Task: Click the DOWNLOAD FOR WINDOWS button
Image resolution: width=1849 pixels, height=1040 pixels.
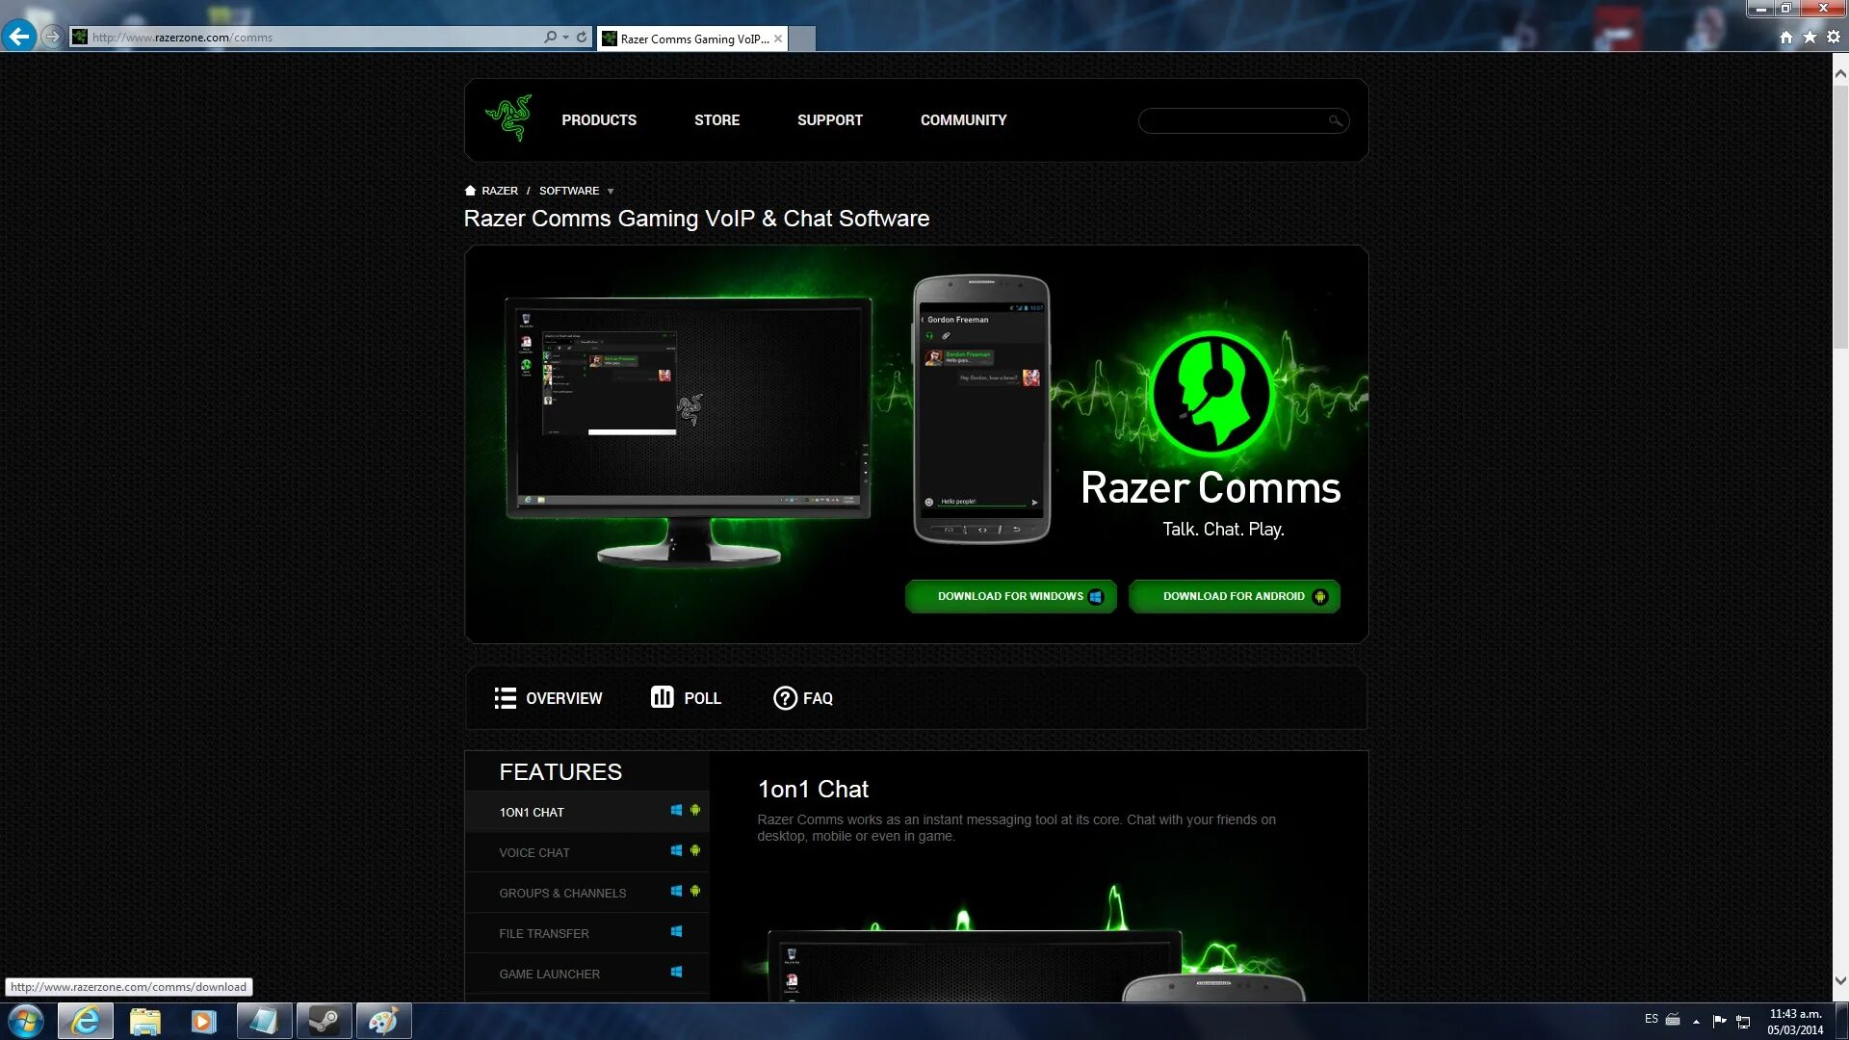Action: [x=1009, y=595]
